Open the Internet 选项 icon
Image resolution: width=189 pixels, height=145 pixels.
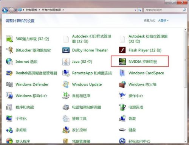click(9, 61)
